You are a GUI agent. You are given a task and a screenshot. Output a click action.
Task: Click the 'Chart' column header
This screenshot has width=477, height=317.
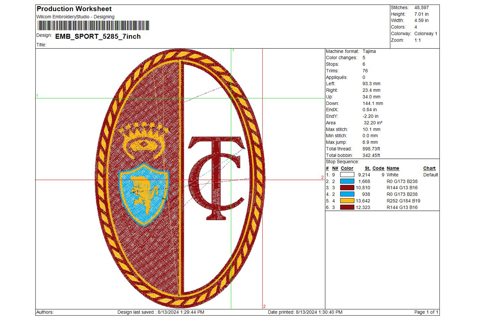coord(429,168)
